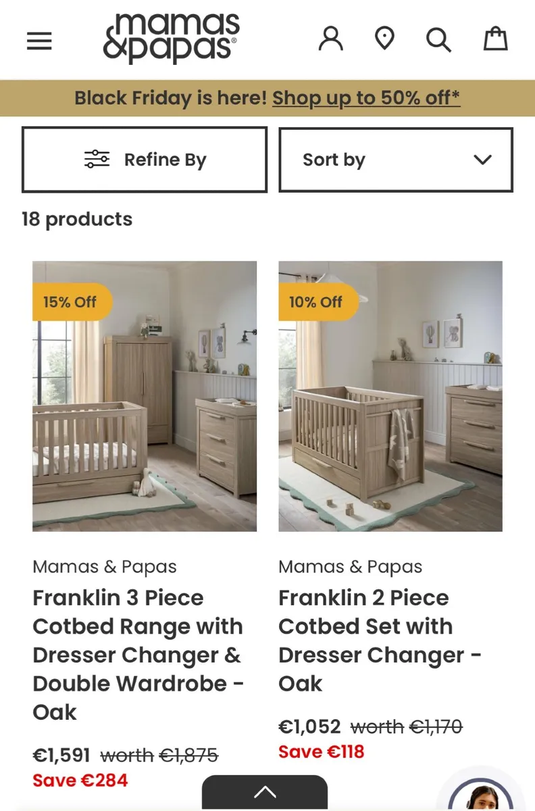535x811 pixels.
Task: Open the store locator pin icon
Action: pyautogui.click(x=384, y=39)
